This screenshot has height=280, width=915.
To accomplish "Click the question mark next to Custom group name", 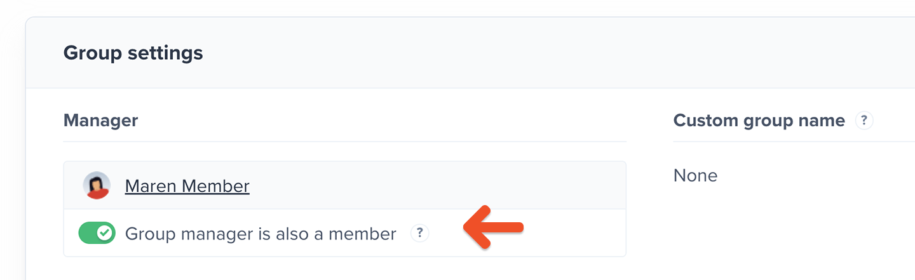I will click(x=864, y=120).
